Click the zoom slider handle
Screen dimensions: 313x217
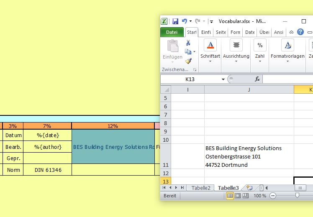coord(297,196)
